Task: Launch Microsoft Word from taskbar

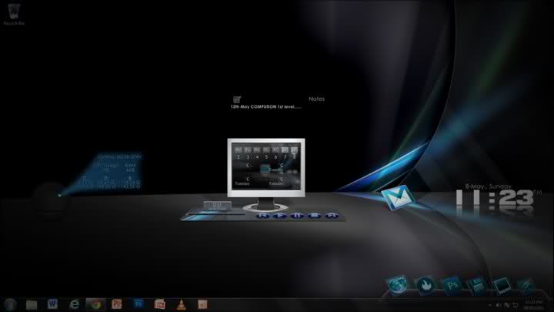Action: (x=52, y=304)
